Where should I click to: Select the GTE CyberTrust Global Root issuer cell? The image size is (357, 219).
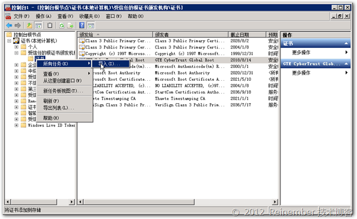[x=185, y=60]
